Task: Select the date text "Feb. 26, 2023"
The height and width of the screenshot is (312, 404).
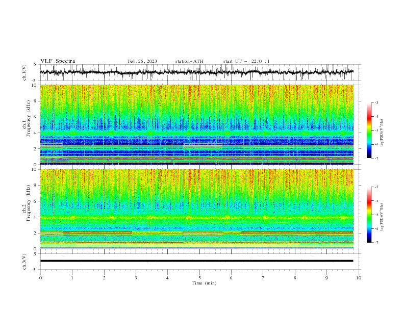Action: (x=142, y=61)
